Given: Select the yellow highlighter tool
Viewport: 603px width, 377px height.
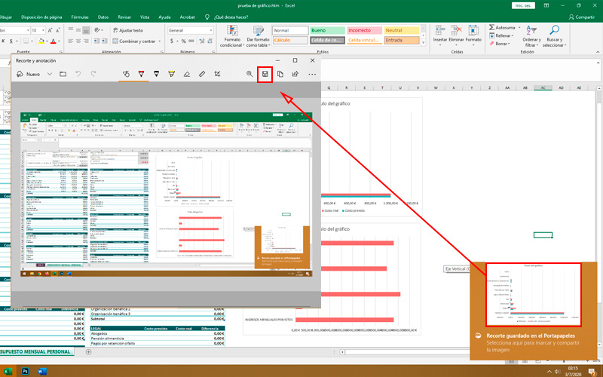Looking at the screenshot, I should [x=172, y=74].
